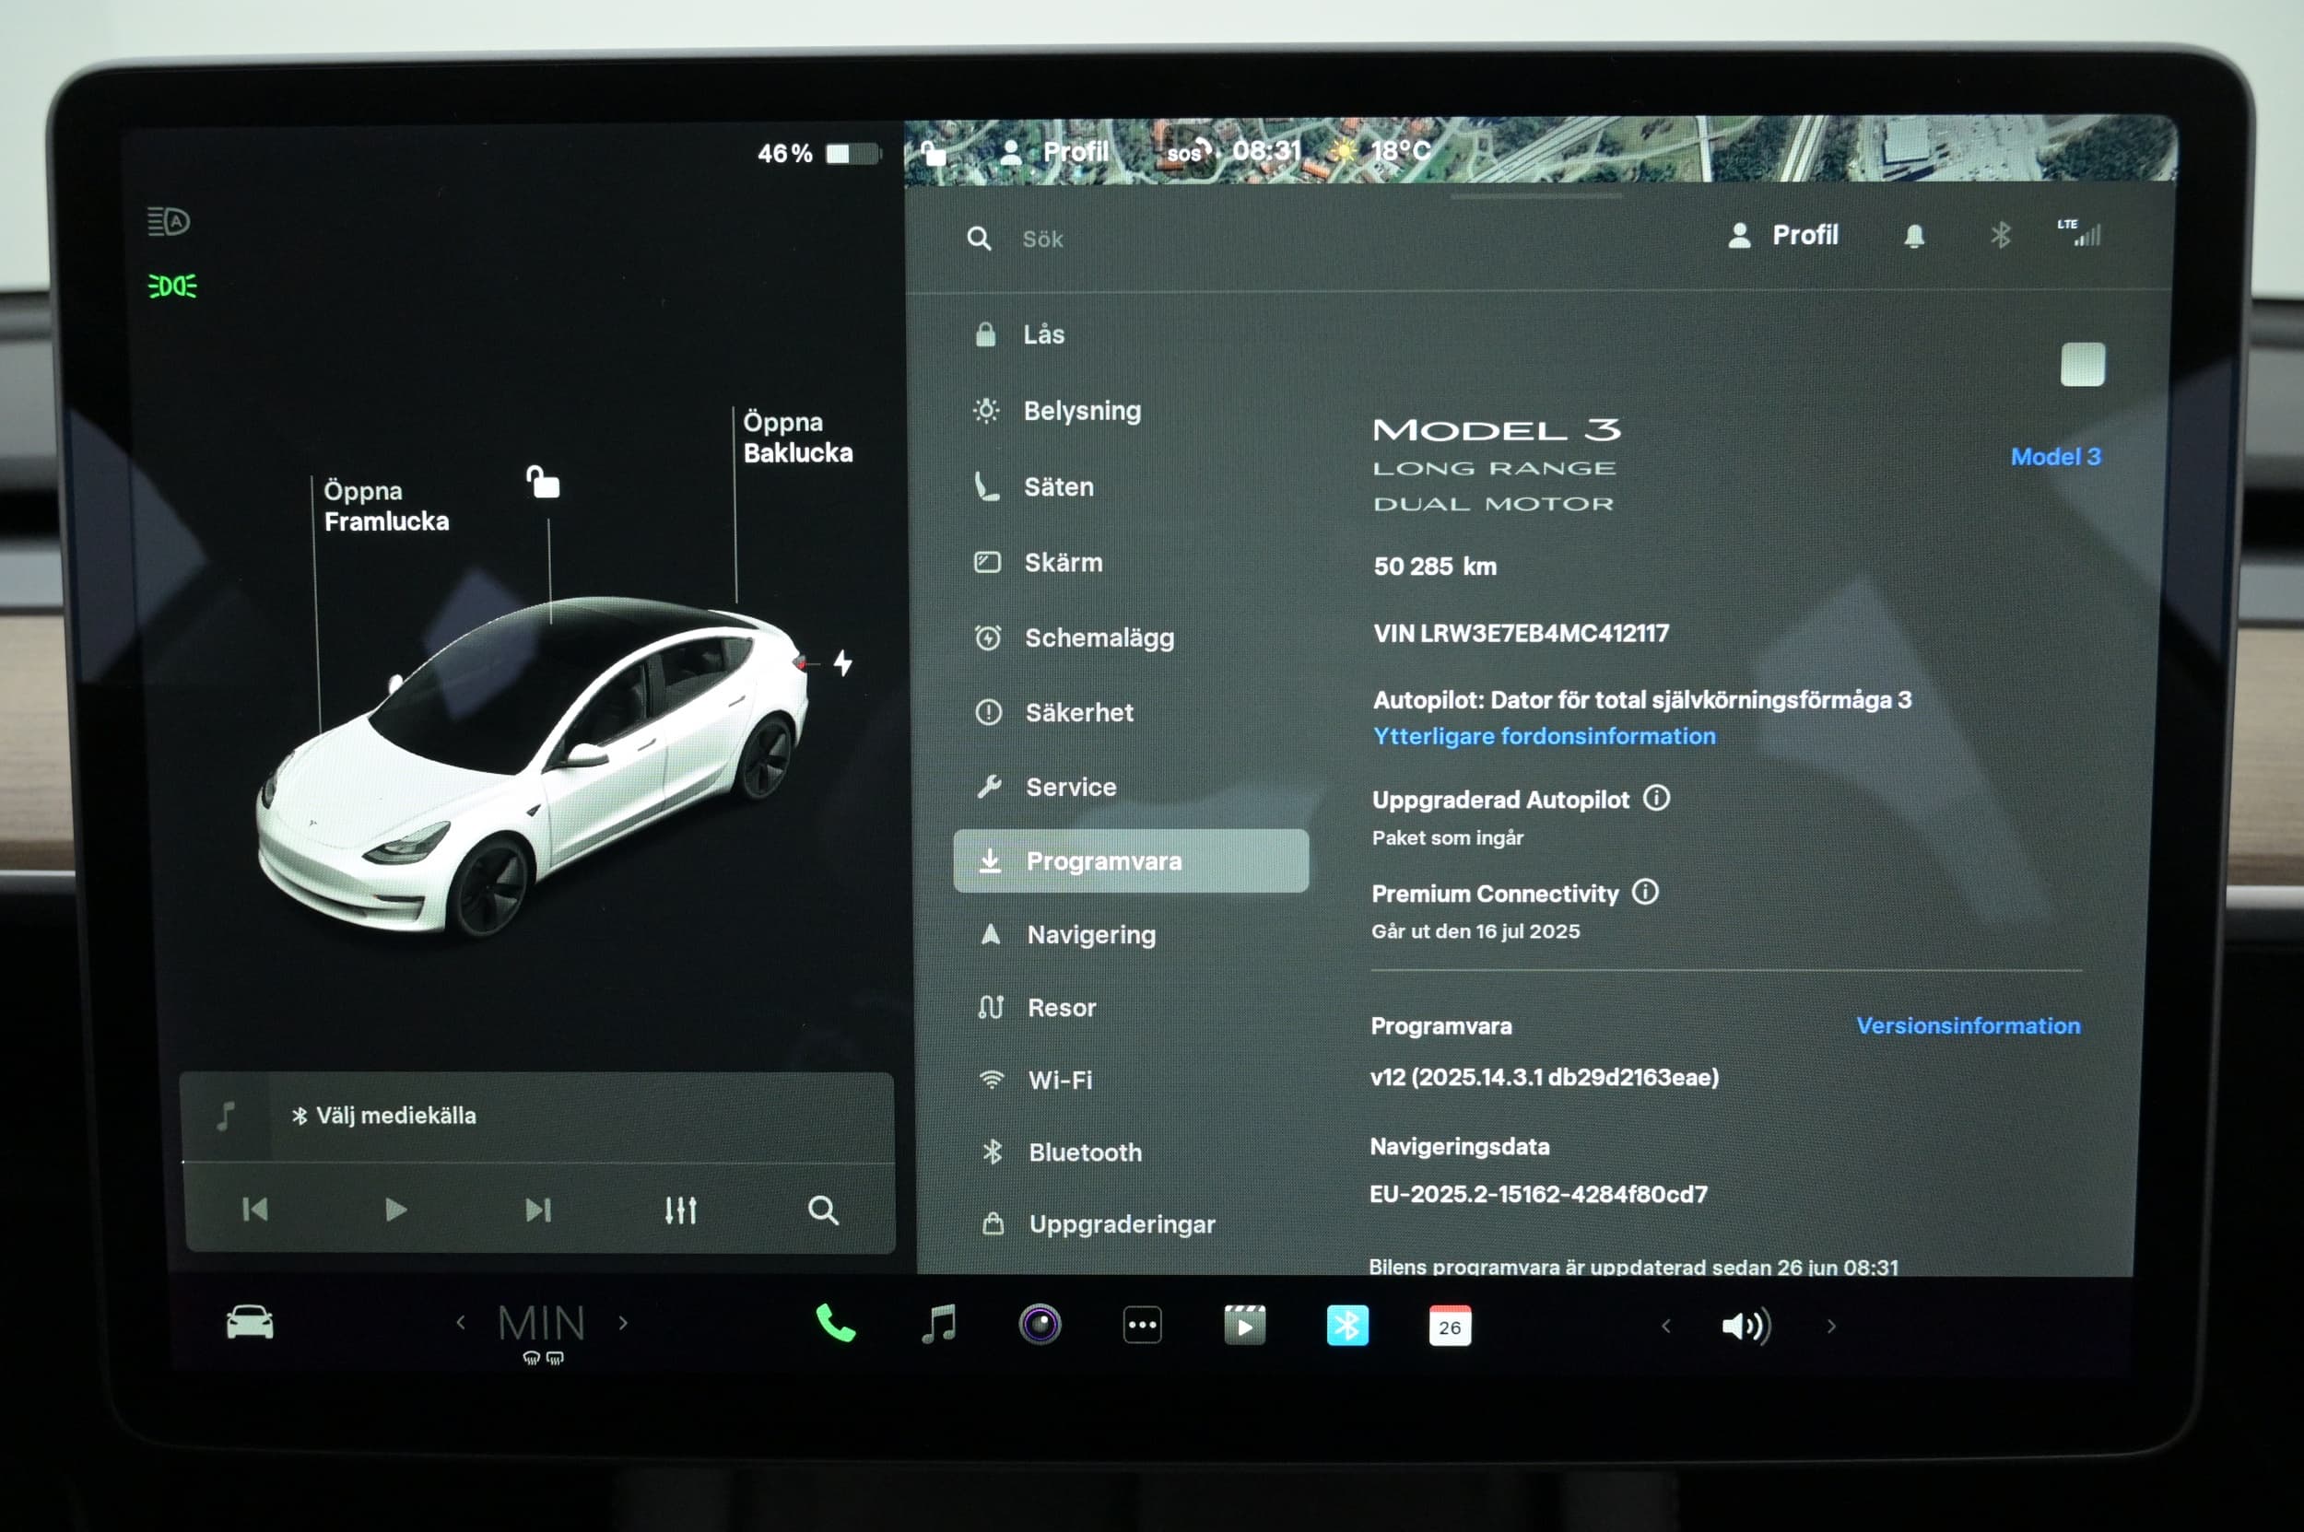2304x1532 pixels.
Task: Tap the 50 285 km odometer reading
Action: click(1435, 566)
